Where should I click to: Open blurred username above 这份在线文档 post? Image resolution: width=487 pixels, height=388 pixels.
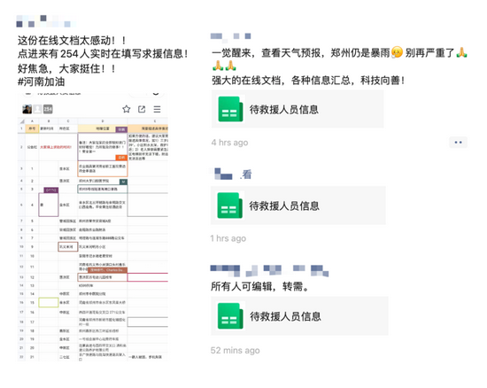click(46, 21)
